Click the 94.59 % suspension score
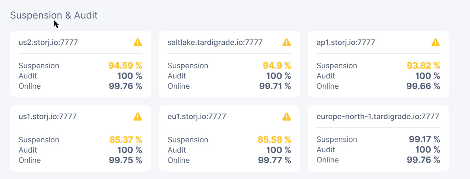470x179 pixels. click(x=125, y=65)
